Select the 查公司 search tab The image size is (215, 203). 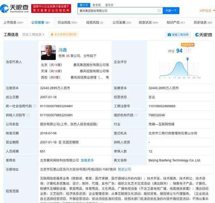(x=84, y=5)
